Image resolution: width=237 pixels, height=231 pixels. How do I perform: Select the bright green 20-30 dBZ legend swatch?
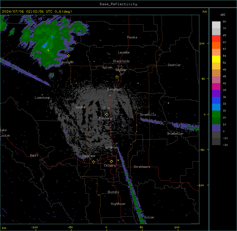[x=216, y=114]
